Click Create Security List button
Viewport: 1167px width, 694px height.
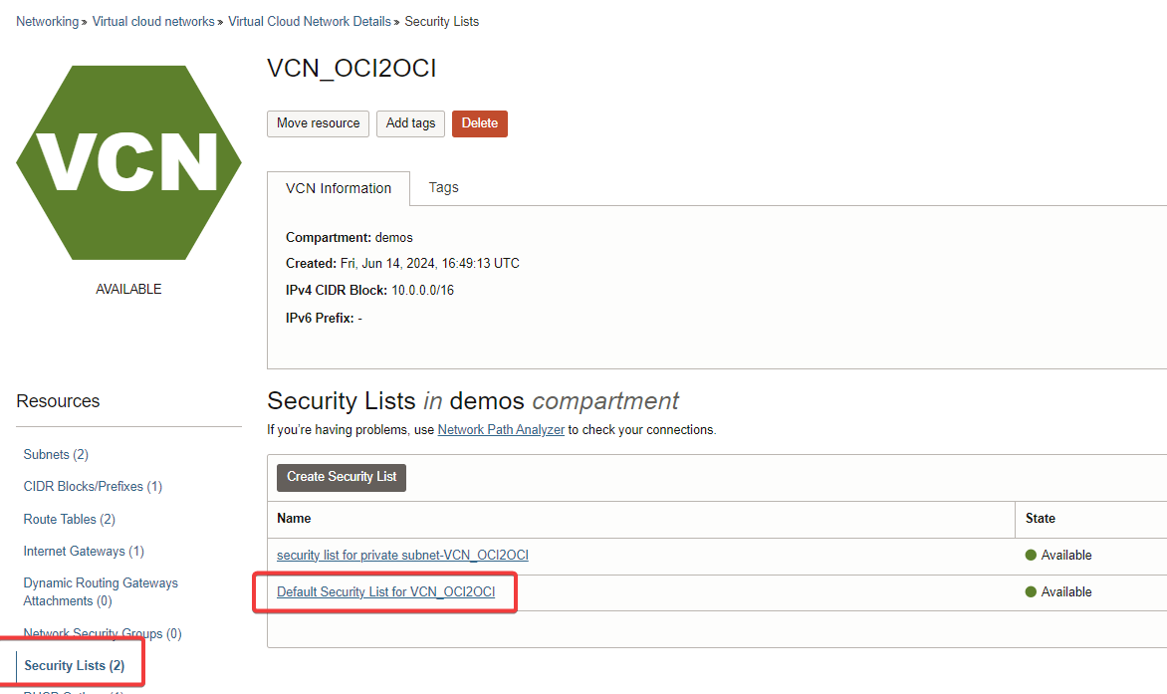tap(342, 477)
